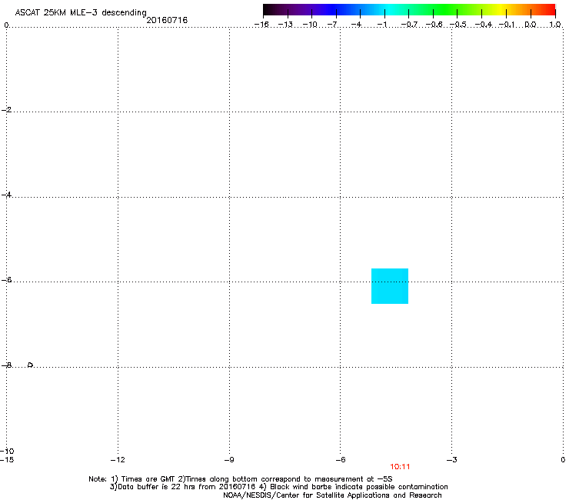
Task: Click the cyan data square on the map
Action: tap(390, 286)
